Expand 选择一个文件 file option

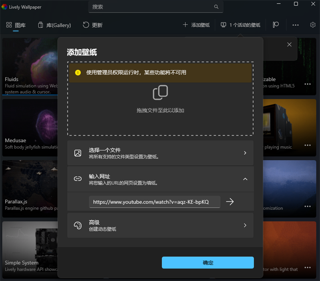(245, 153)
